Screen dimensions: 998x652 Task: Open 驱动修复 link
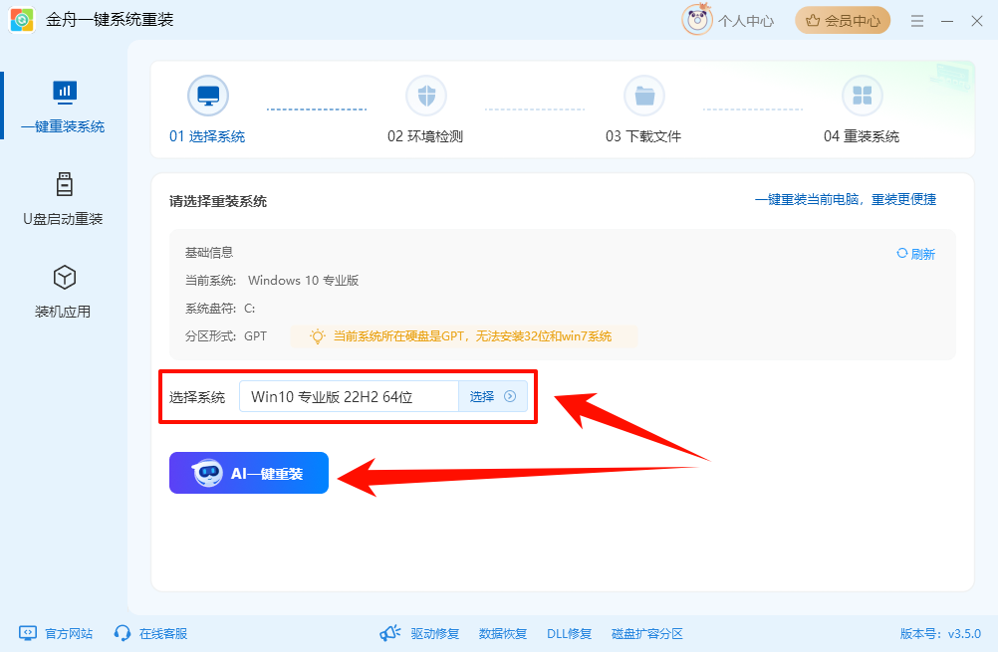tap(434, 633)
